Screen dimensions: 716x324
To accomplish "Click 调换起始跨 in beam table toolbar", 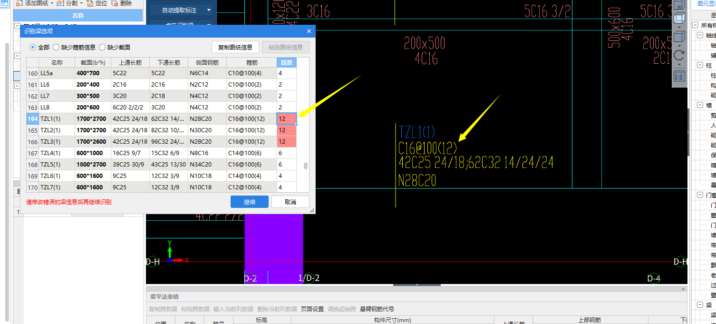I will click(342, 309).
